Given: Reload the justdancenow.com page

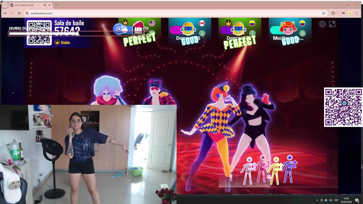Looking at the screenshot, I should 19,13.
